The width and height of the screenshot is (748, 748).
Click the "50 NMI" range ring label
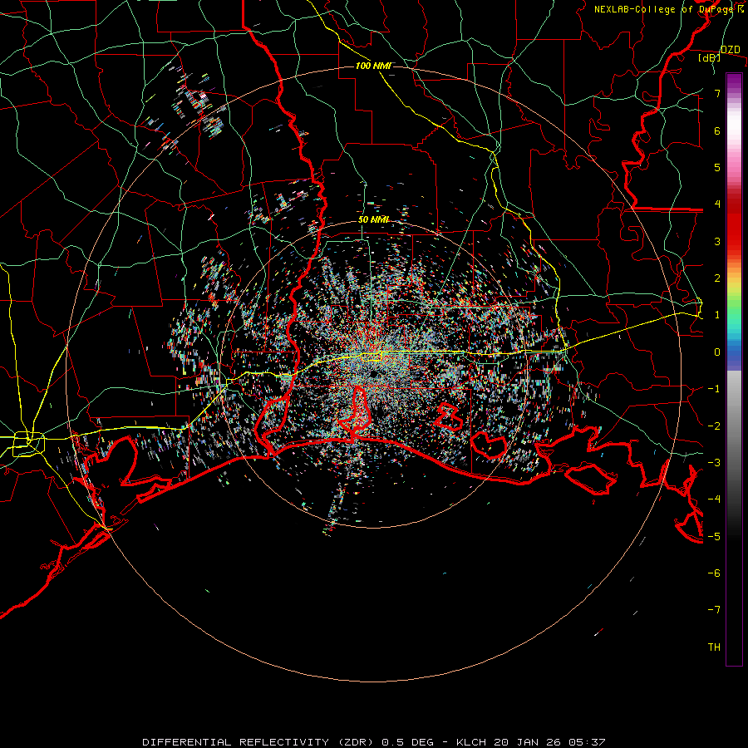(373, 220)
